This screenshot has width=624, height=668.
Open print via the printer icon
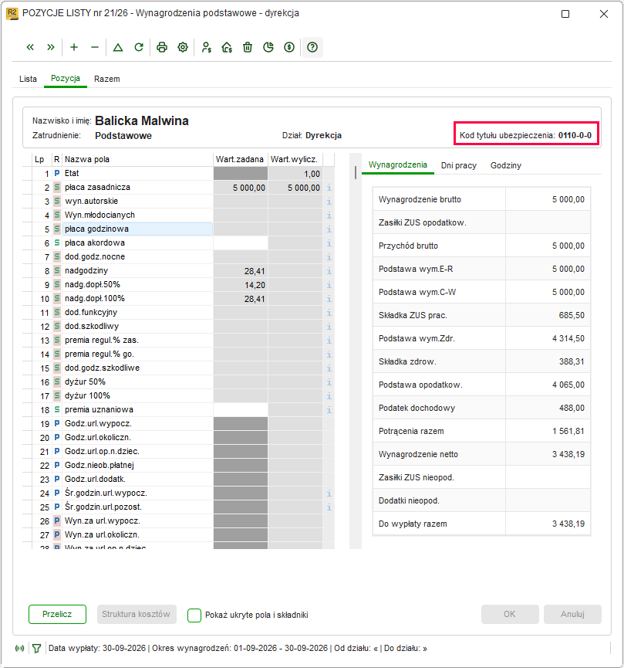pos(162,47)
